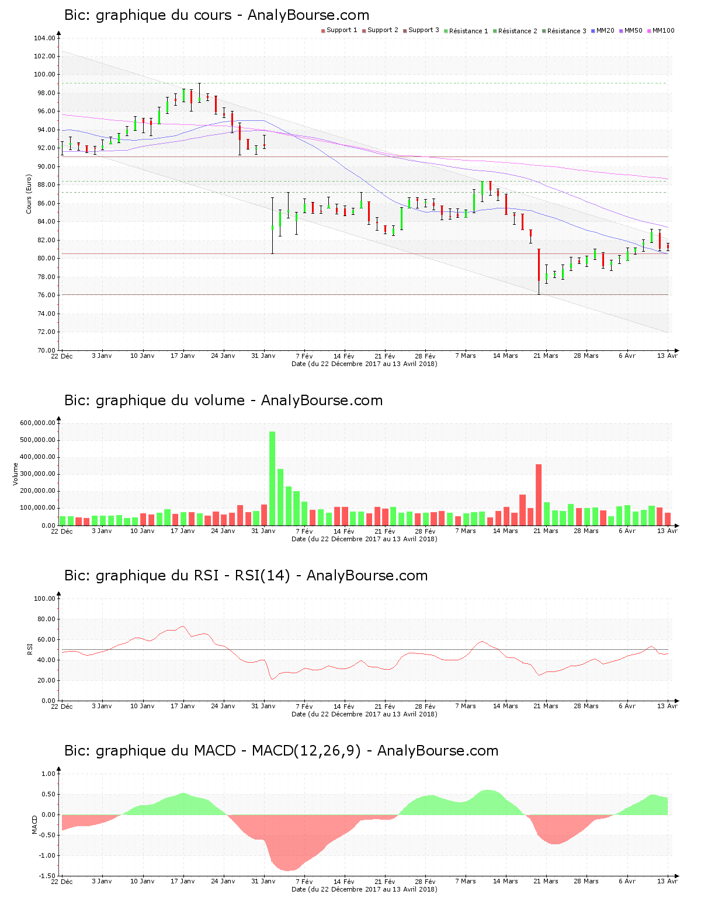Click the 600,000.00 volume axis value
Image resolution: width=701 pixels, height=905 pixels.
[x=37, y=423]
